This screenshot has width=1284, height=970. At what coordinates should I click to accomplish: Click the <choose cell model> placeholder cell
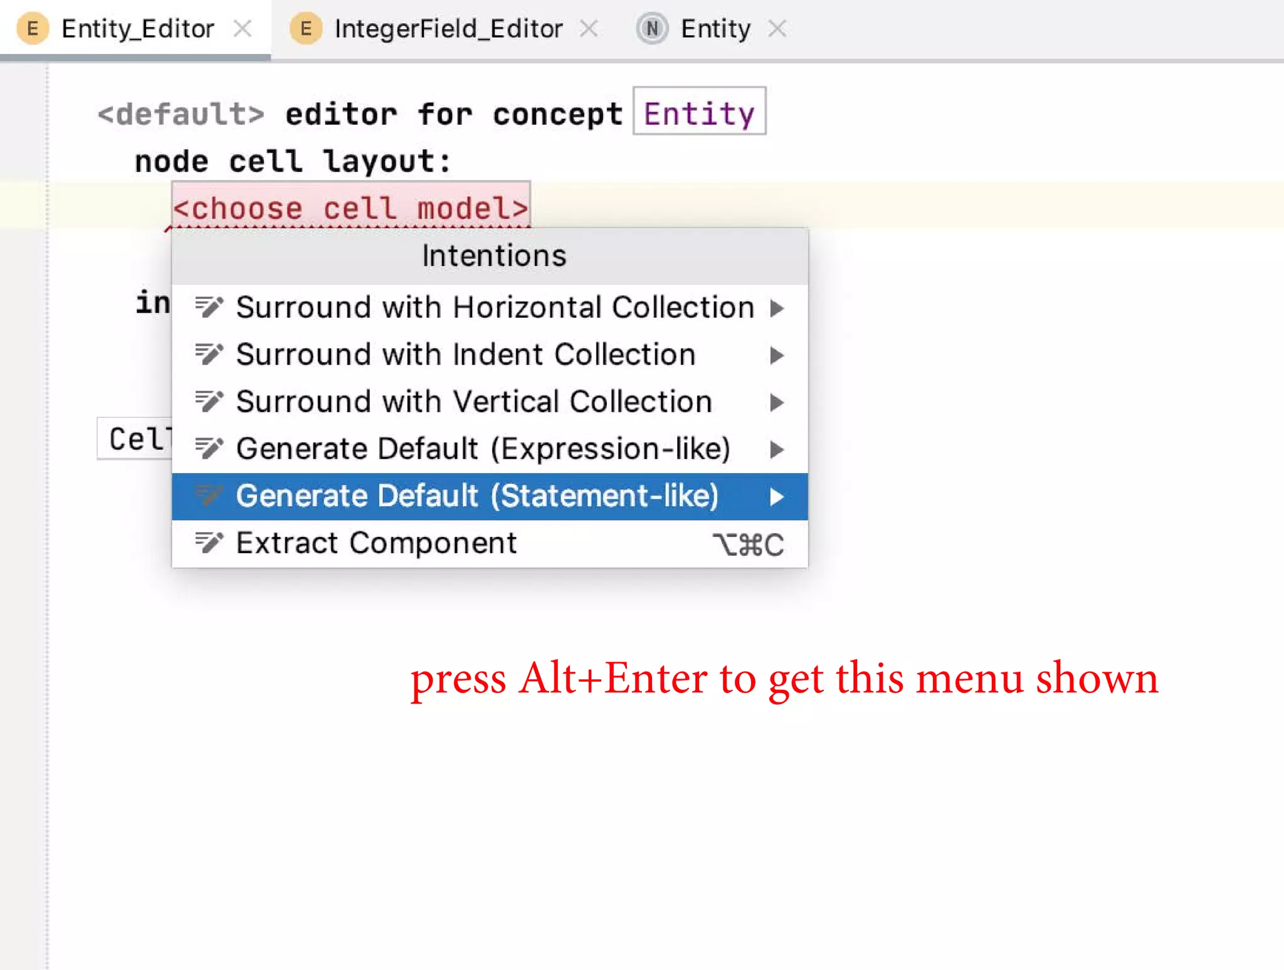(x=350, y=207)
